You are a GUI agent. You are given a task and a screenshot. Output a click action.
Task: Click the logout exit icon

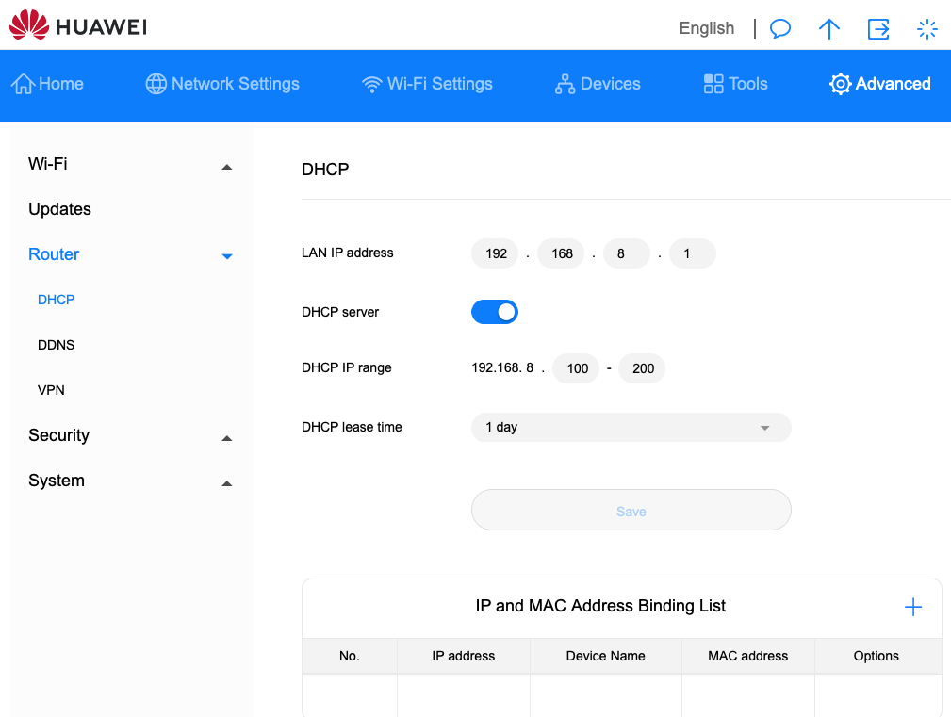(878, 28)
